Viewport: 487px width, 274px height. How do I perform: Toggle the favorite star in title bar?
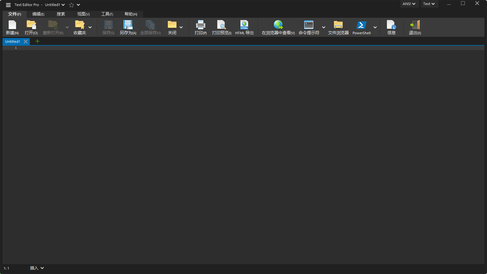coord(72,5)
